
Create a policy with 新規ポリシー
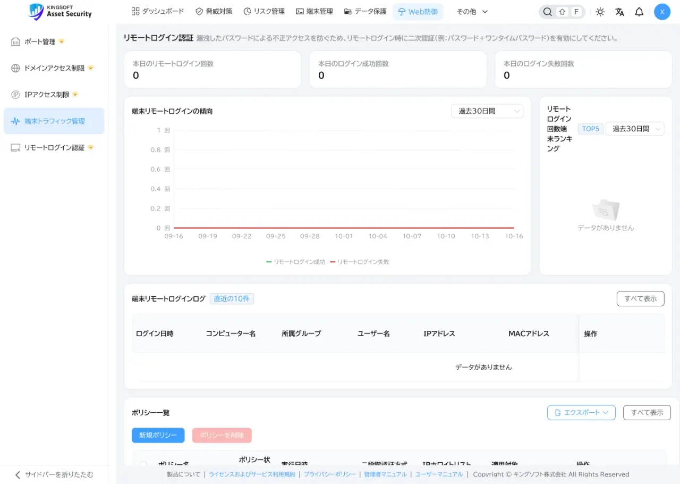tap(158, 436)
